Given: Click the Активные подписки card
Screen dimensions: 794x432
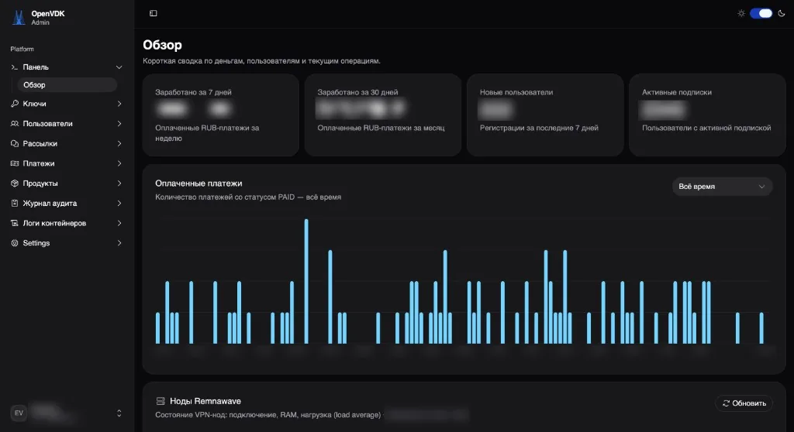Looking at the screenshot, I should 707,115.
